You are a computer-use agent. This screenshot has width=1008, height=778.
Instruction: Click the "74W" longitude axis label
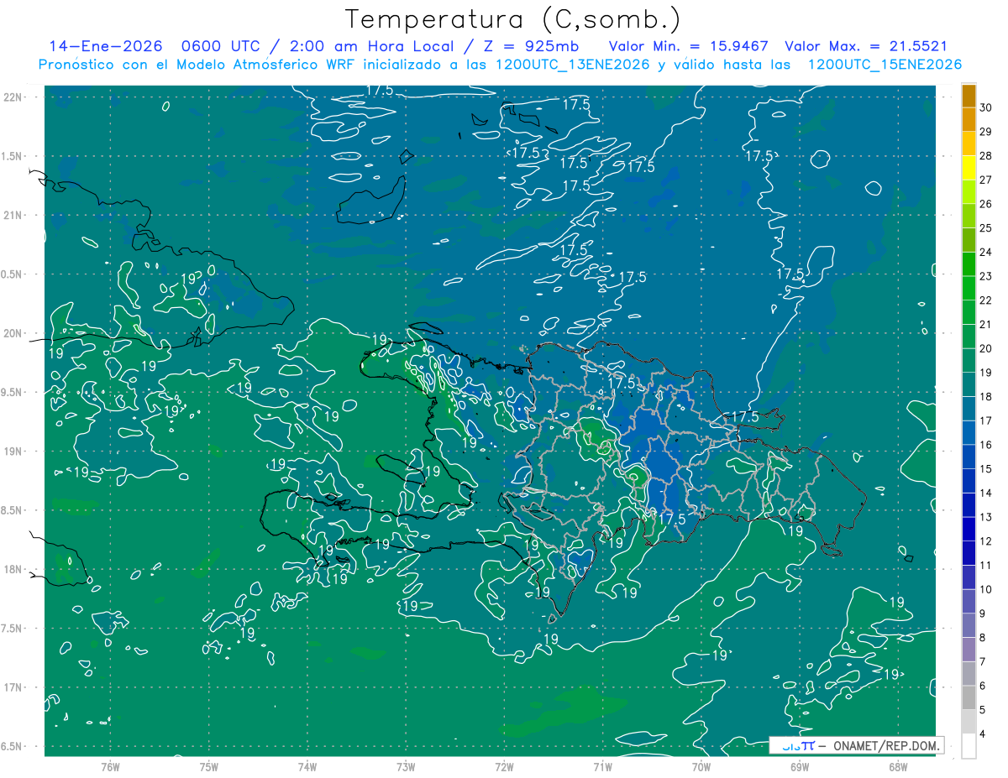pyautogui.click(x=307, y=766)
